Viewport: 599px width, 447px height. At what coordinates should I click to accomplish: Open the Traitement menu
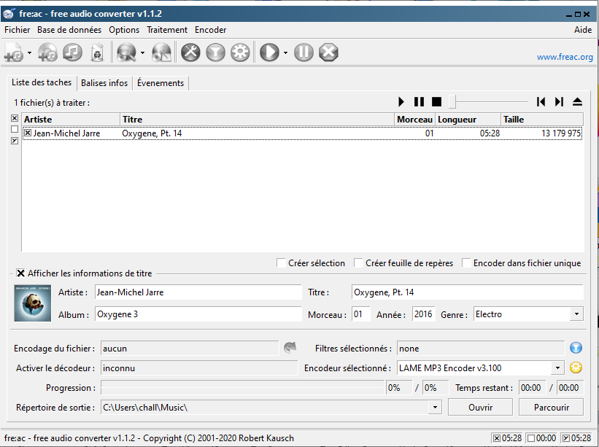point(166,30)
